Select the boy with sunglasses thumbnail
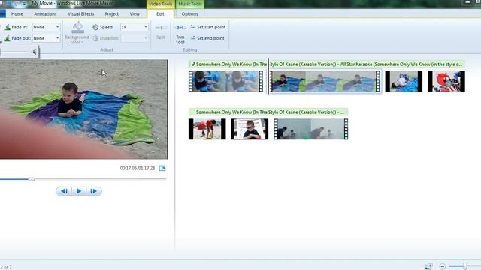Screen dimensions: 481x270 [250, 129]
